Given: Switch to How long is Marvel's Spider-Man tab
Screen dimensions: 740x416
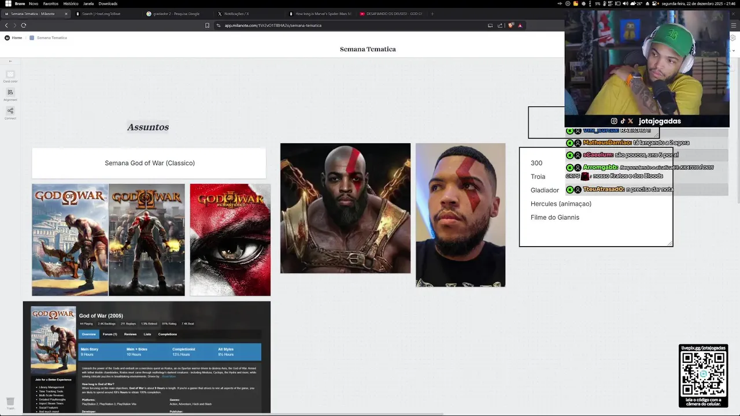Looking at the screenshot, I should (x=320, y=14).
